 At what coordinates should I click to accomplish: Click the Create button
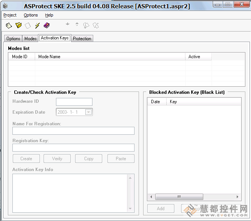pos(26,158)
